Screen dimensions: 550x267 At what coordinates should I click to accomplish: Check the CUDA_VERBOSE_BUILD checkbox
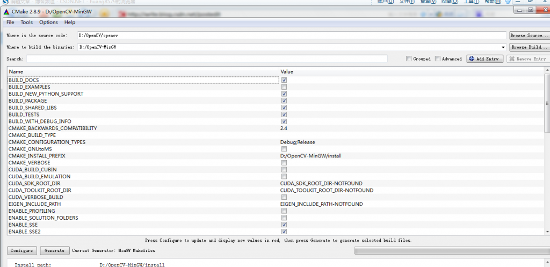tap(284, 197)
